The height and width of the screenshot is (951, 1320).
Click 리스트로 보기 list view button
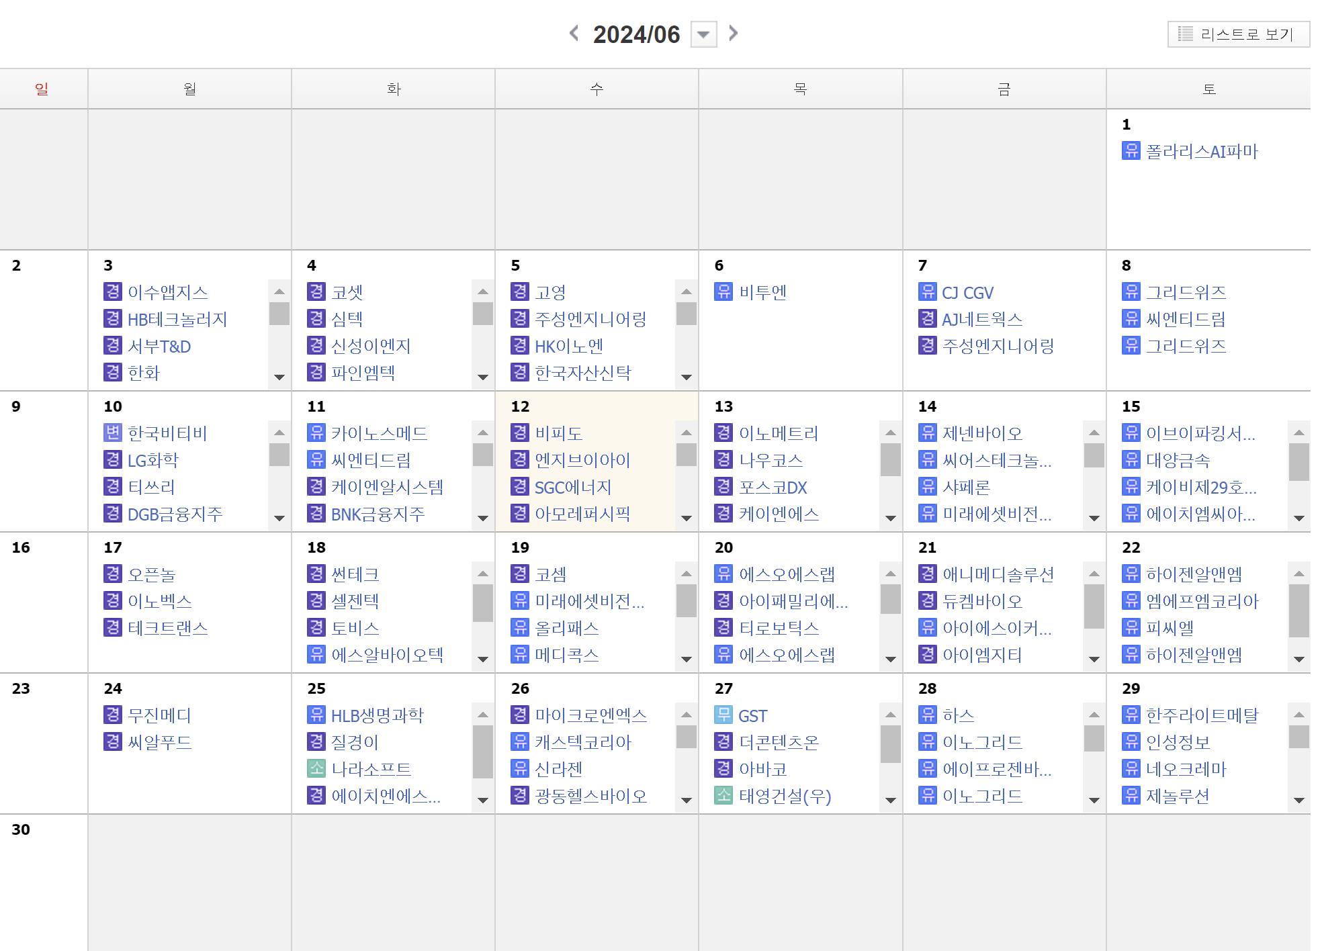1238,34
